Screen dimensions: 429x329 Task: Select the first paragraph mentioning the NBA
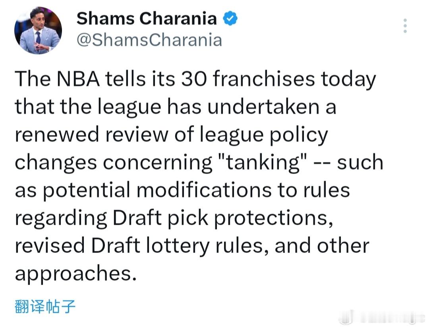coord(199,174)
